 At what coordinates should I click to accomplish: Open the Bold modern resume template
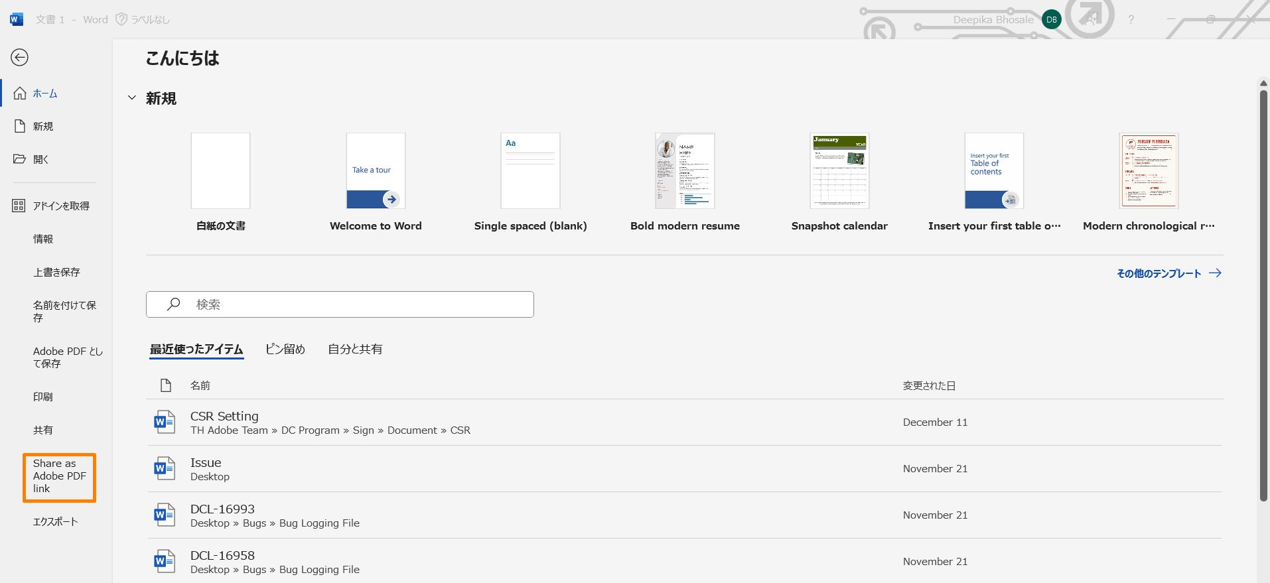pos(685,182)
